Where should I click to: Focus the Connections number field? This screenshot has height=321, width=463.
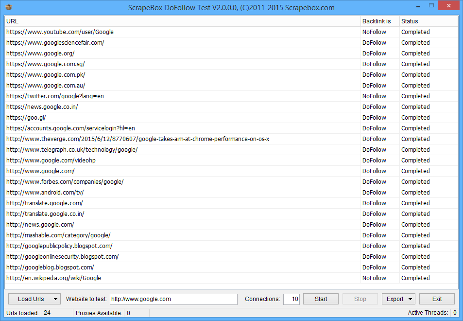(x=292, y=299)
